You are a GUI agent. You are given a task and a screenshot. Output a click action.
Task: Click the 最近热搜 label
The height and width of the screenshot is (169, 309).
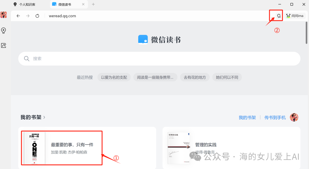tap(85, 77)
